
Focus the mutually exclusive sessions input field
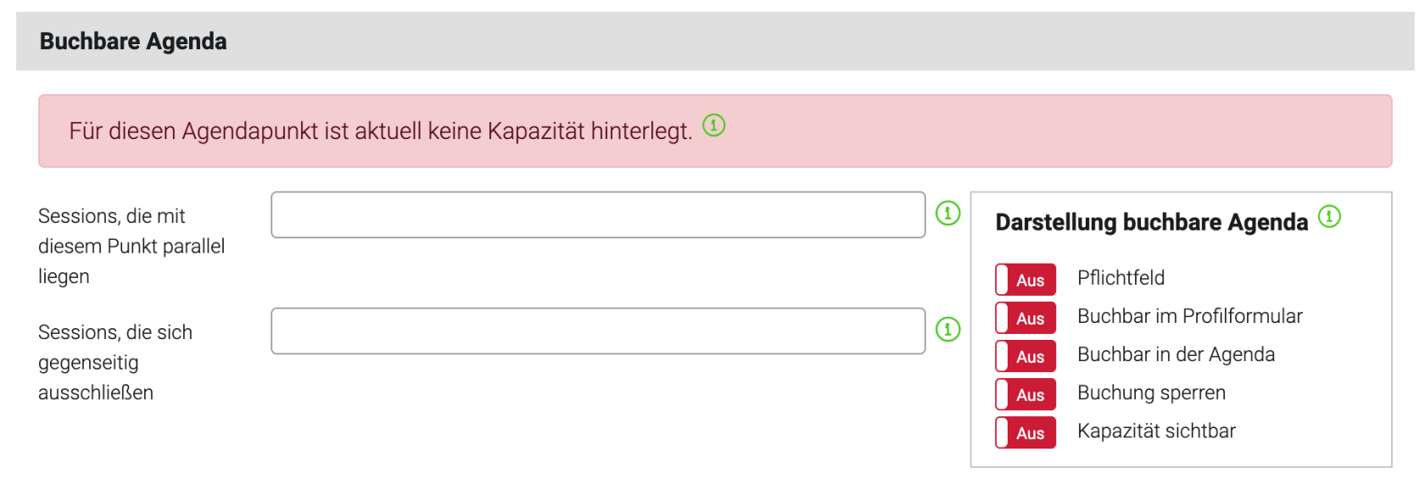click(x=598, y=331)
